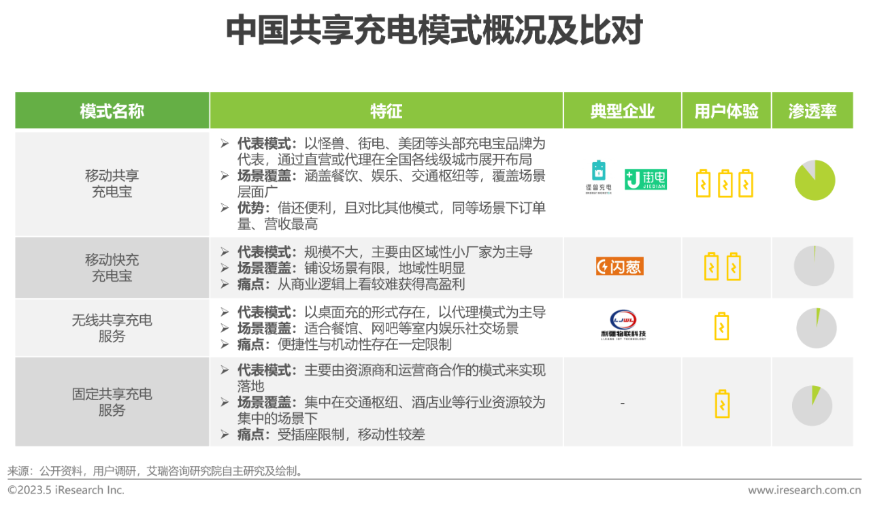Click the penetration pie chart for 无线共享充电服务

tap(816, 328)
